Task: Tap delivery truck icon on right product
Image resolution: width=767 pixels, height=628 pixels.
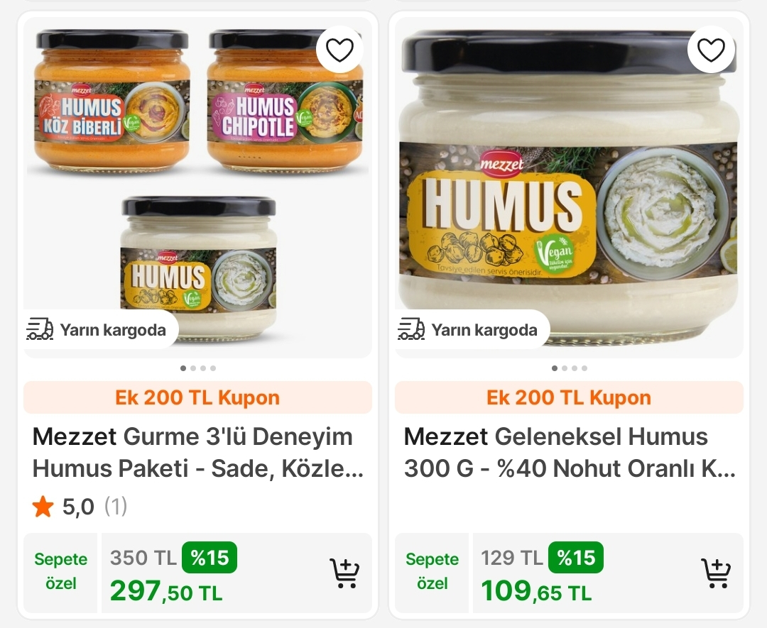Action: click(x=411, y=329)
